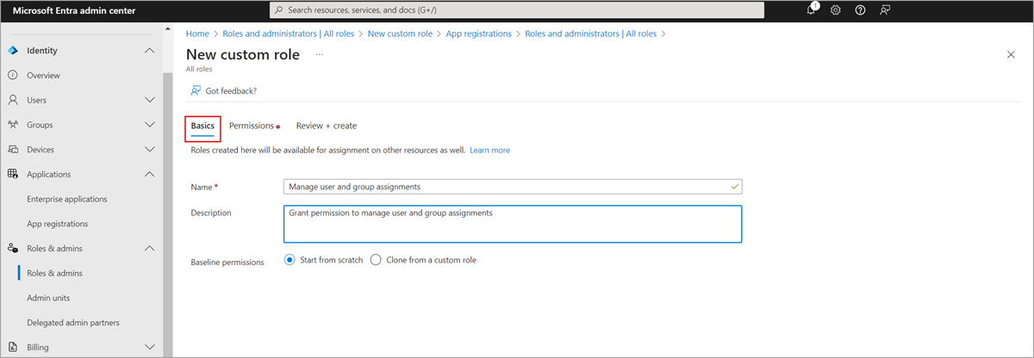Screen dimensions: 1034x358
Task: Click the help question mark icon
Action: (860, 10)
